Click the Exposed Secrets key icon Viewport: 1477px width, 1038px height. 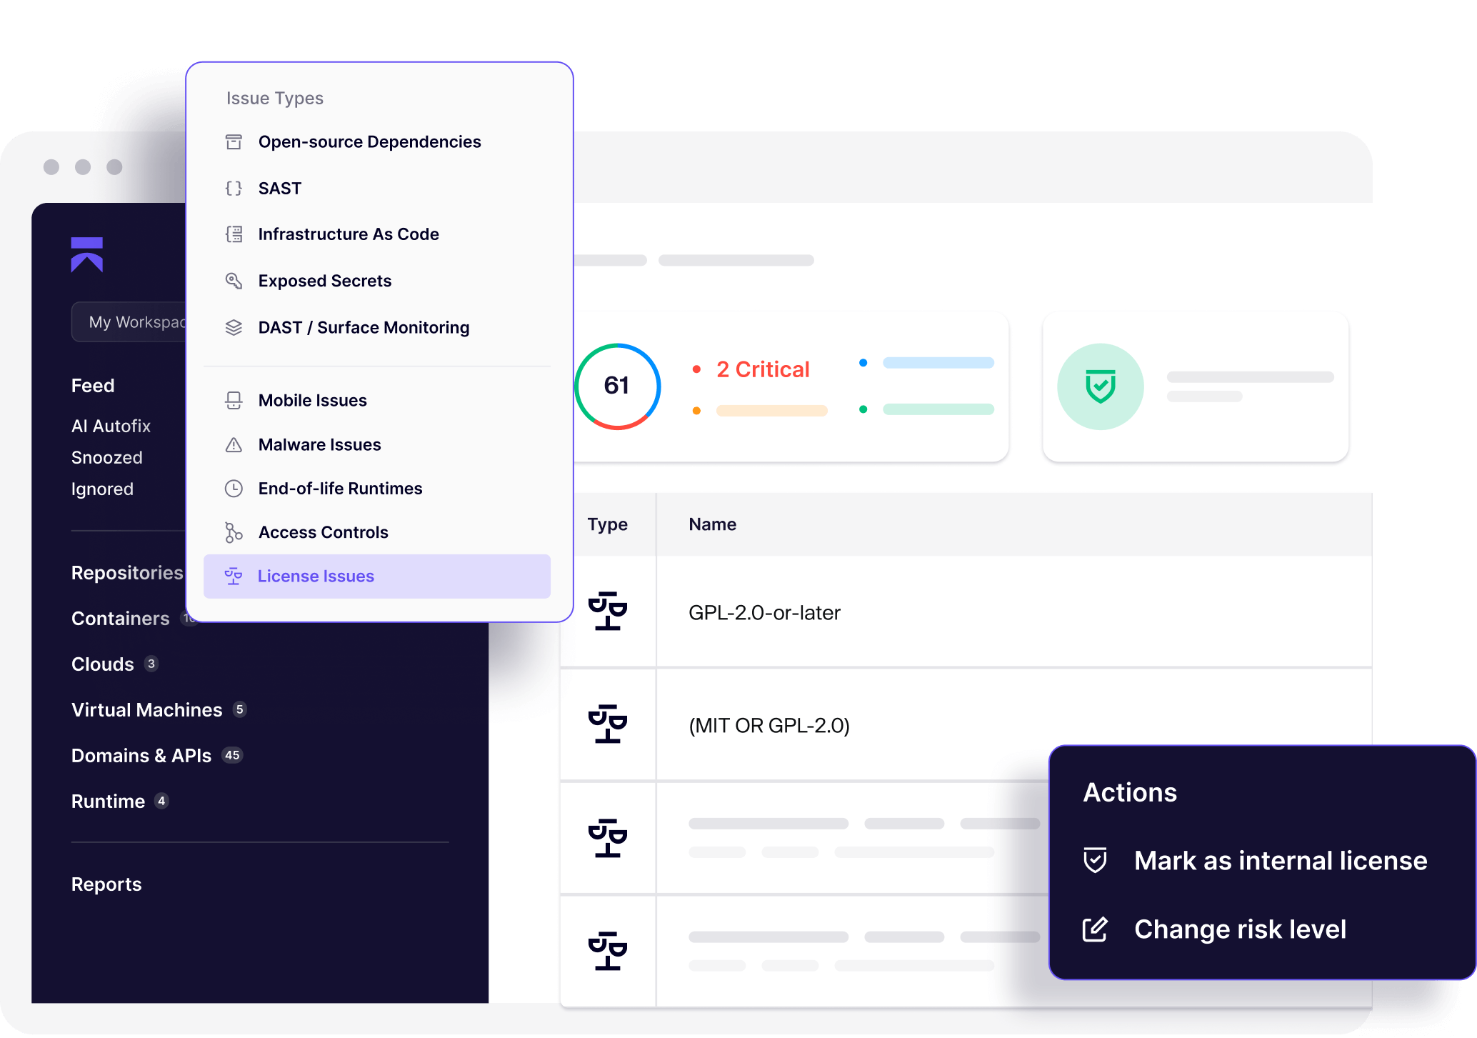[x=234, y=281]
